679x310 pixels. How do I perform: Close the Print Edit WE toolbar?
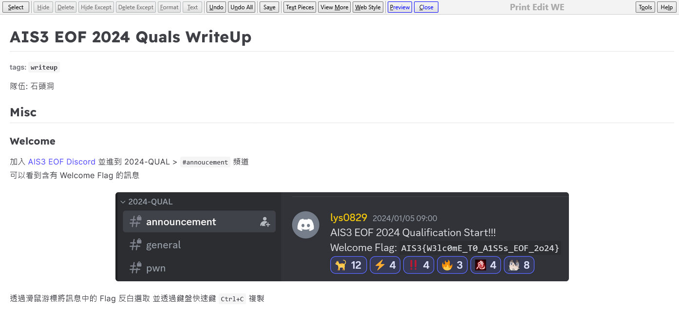point(426,7)
